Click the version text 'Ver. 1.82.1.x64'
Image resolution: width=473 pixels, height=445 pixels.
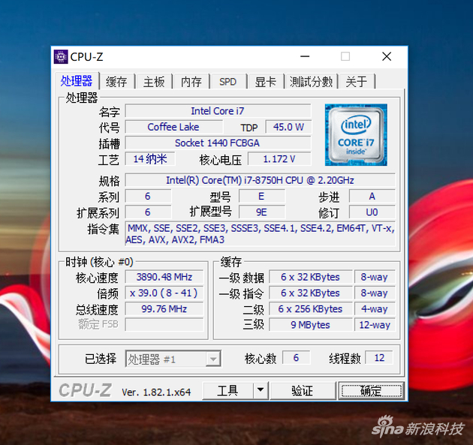(156, 392)
